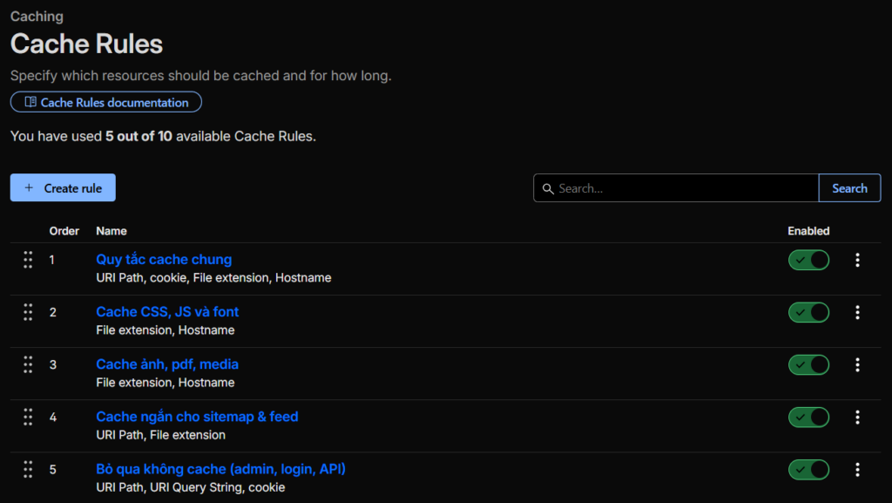The width and height of the screenshot is (892, 503).
Task: Click drag handle for Cache ảnh, pdf, media
Action: (28, 364)
